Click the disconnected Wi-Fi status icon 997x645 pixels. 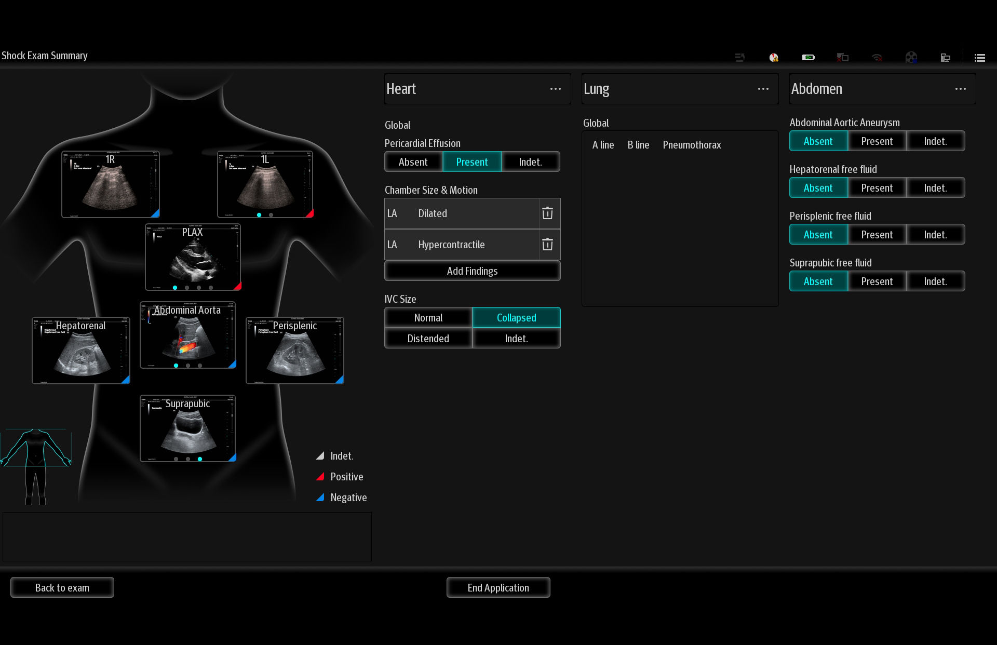(877, 58)
